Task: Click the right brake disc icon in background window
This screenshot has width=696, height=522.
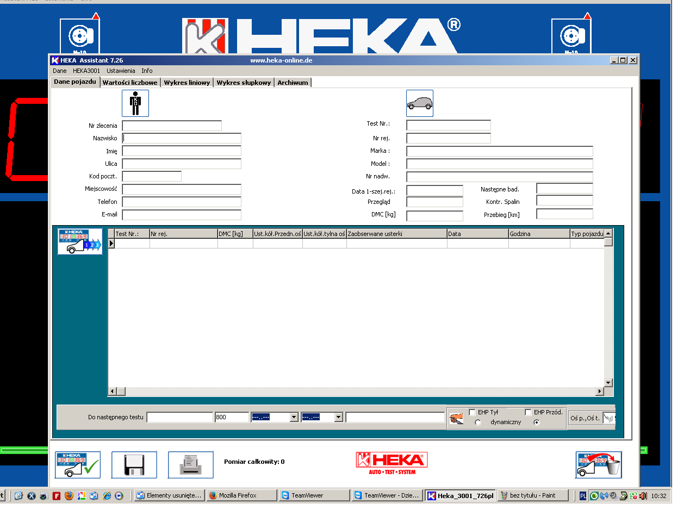Action: 571,36
